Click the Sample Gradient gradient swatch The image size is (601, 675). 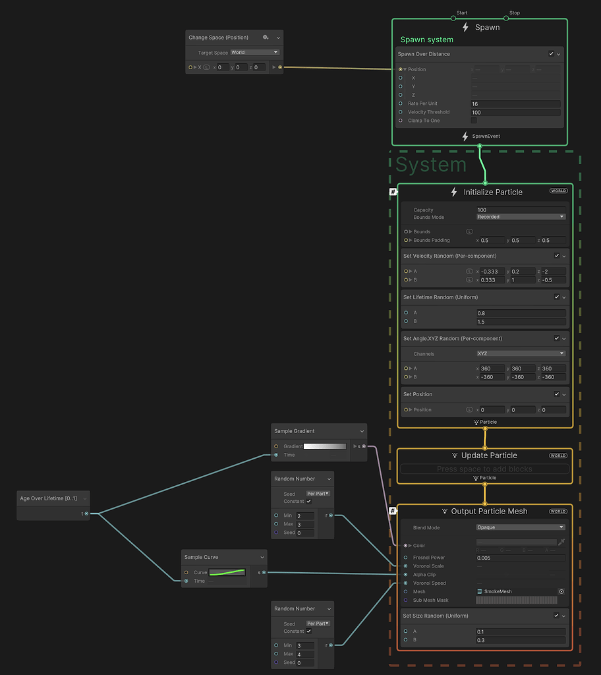(x=325, y=446)
